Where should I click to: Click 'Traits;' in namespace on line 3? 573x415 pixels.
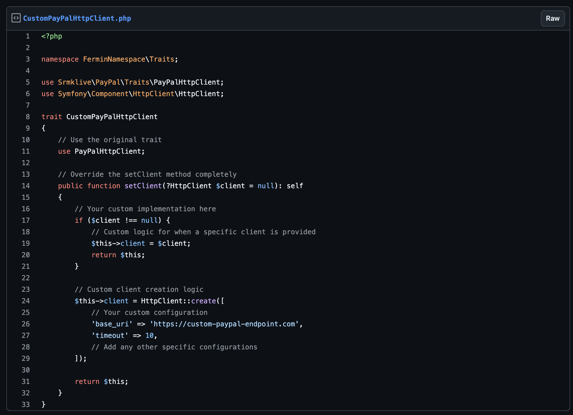point(164,59)
